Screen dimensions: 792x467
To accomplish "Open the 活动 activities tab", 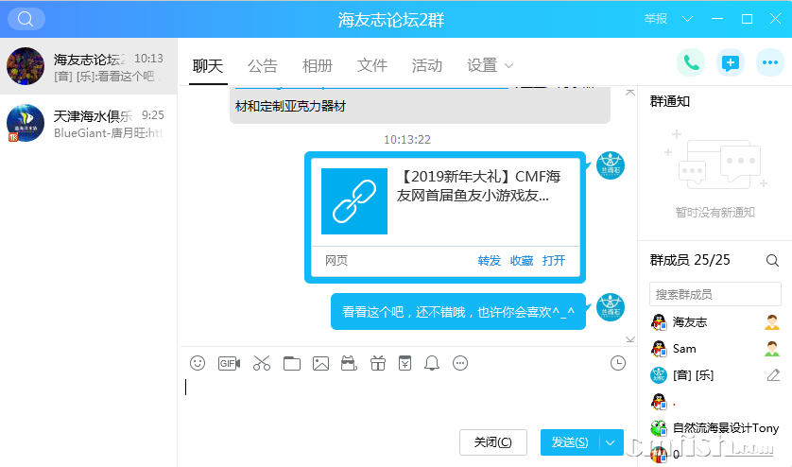I will (x=427, y=66).
